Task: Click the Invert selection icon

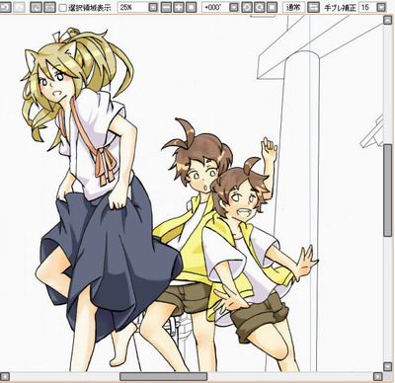Action: (x=49, y=7)
